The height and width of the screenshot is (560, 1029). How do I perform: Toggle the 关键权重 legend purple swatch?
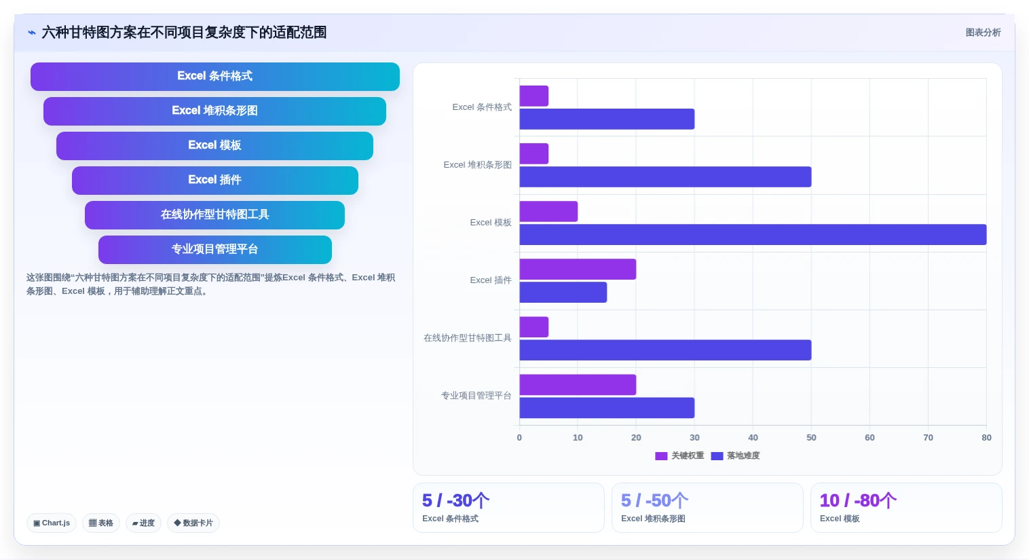tap(661, 456)
